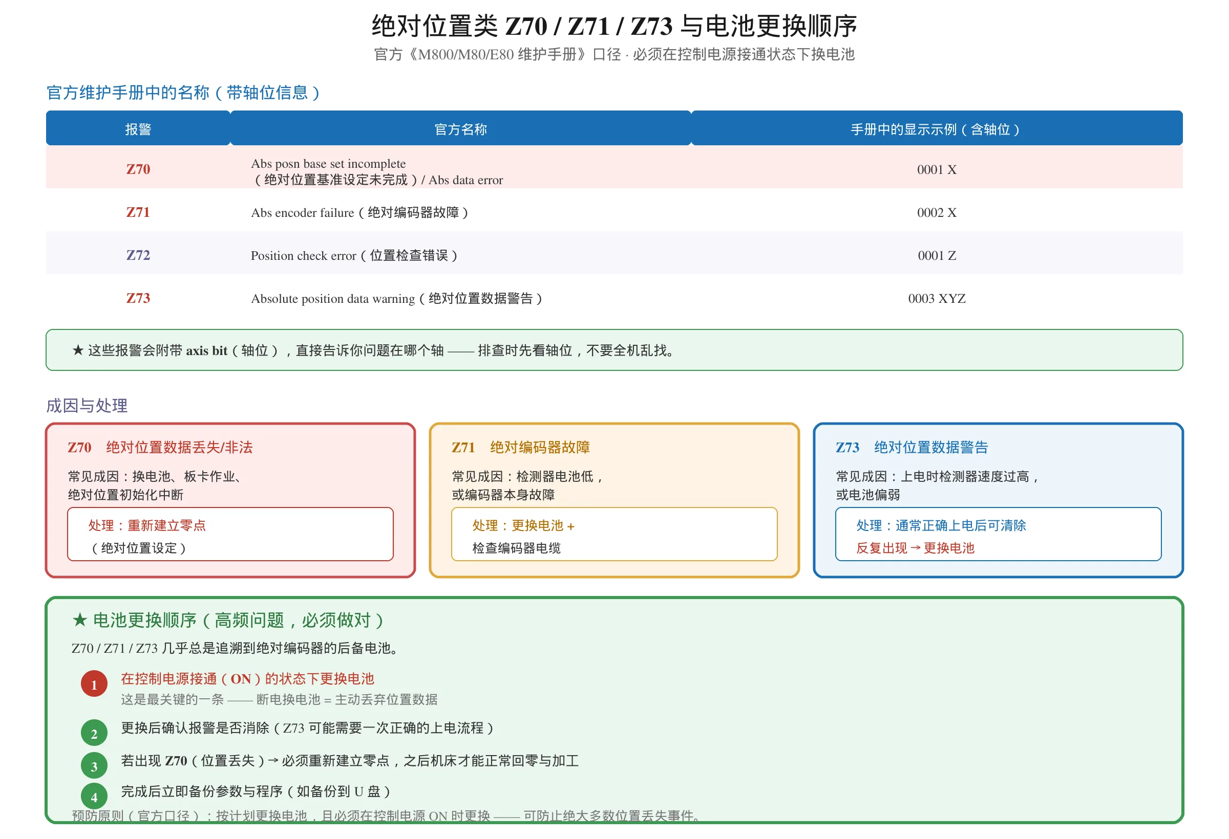The image size is (1229, 839).
Task: Click the '0001 Z' display example
Action: 937,256
